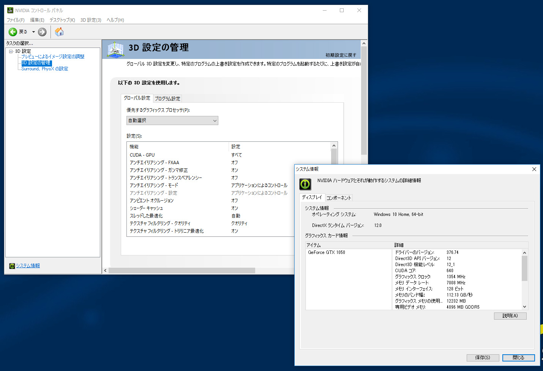
Task: Open the NVIDIA Control Panel home view
Action: pyautogui.click(x=59, y=32)
